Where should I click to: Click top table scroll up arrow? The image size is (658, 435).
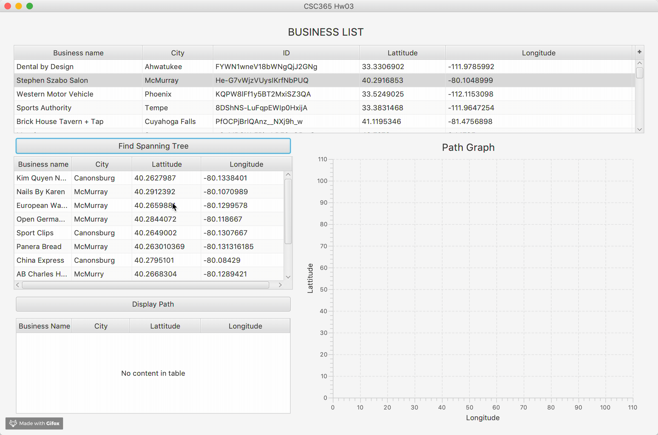[639, 63]
